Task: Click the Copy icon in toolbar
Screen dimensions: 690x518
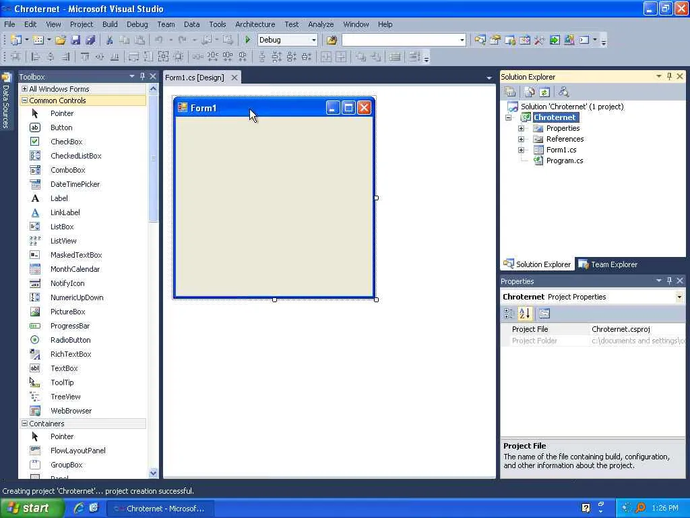Action: tap(125, 40)
